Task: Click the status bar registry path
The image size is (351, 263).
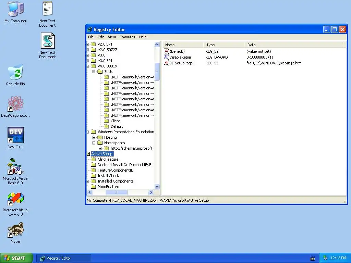Action: [148, 200]
